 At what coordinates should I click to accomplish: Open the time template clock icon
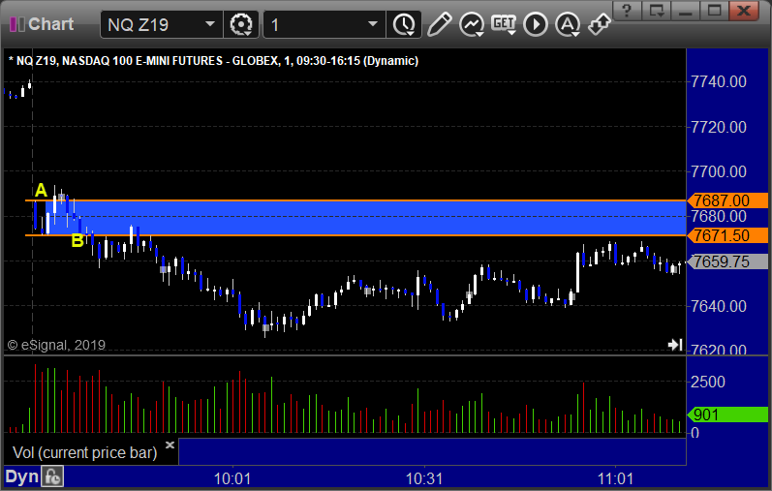(x=404, y=24)
